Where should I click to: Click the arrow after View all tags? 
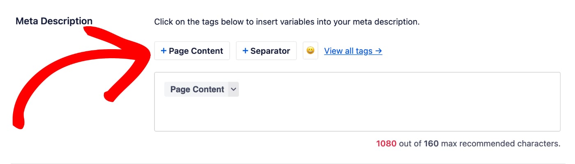379,51
